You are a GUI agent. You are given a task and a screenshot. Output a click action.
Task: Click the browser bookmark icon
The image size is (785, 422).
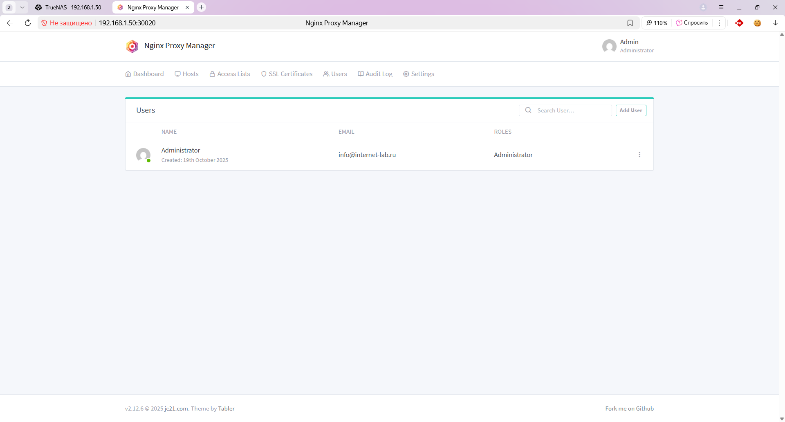[630, 23]
